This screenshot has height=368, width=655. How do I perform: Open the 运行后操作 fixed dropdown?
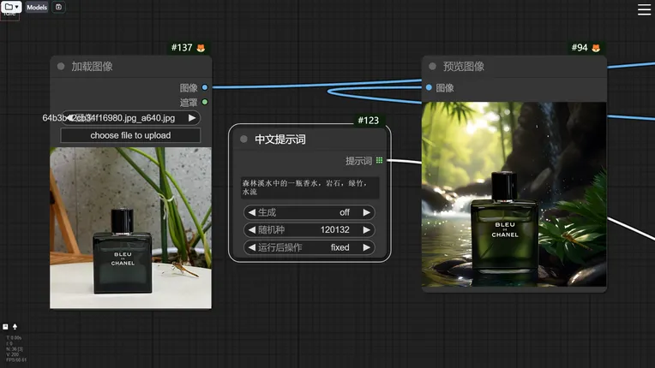309,247
